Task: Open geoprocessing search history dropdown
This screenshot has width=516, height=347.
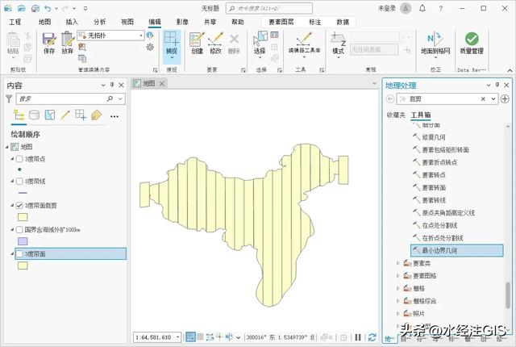Action: pos(493,98)
